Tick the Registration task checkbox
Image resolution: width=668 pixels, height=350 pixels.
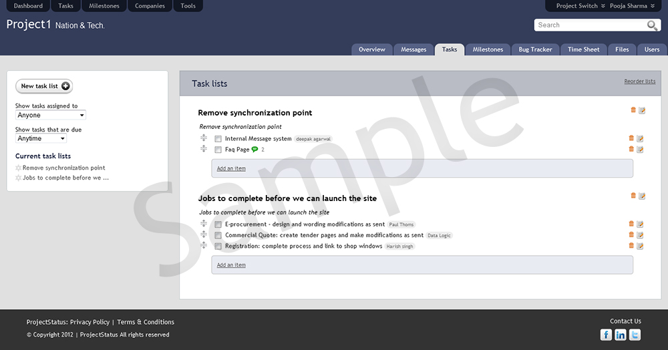coord(218,246)
